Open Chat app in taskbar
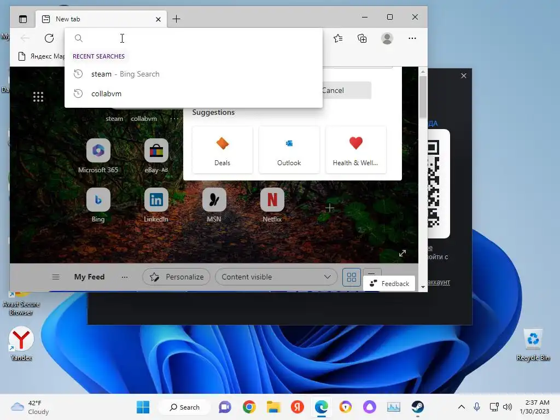 click(x=225, y=407)
